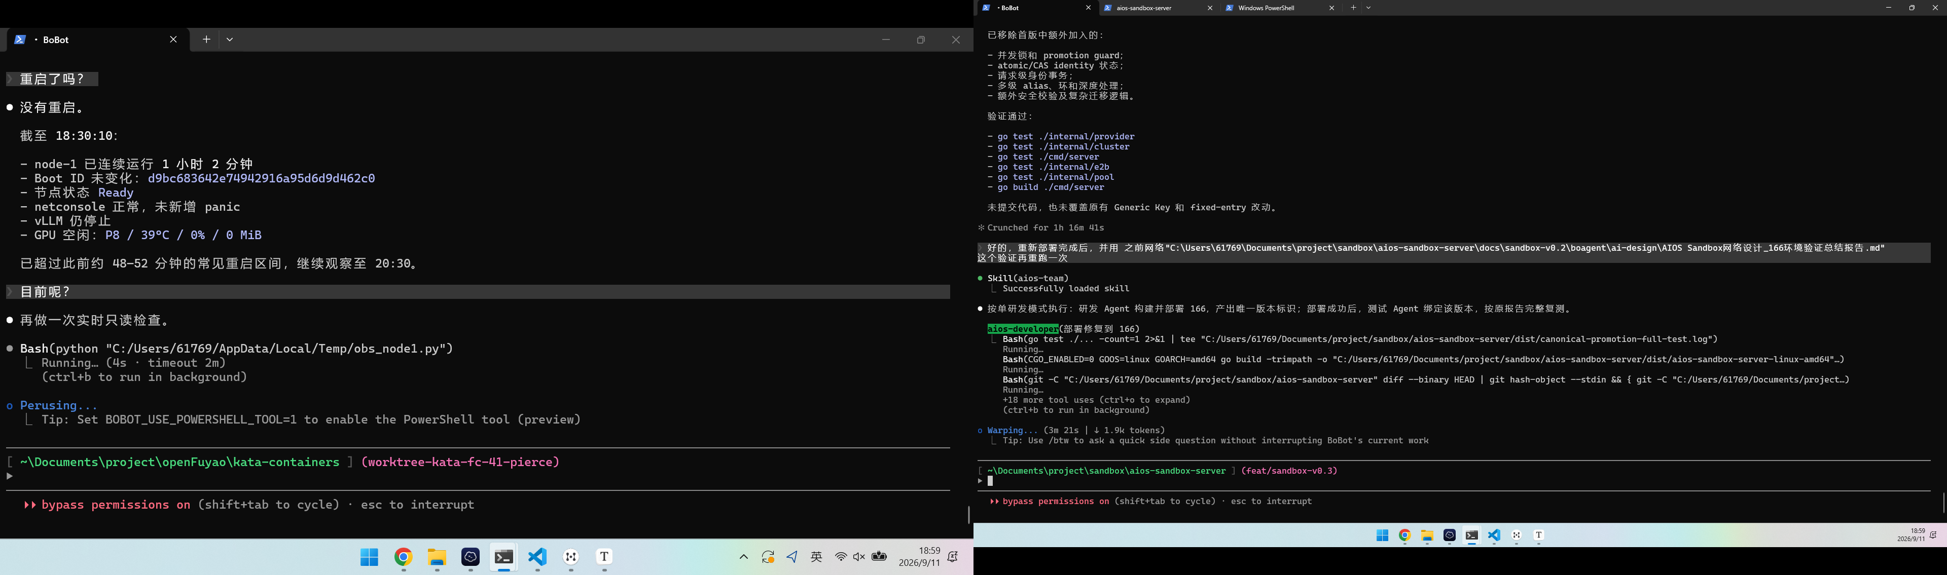Screen dimensions: 1947x575
Task: Toggle the muted volume tray icon
Action: coord(859,557)
